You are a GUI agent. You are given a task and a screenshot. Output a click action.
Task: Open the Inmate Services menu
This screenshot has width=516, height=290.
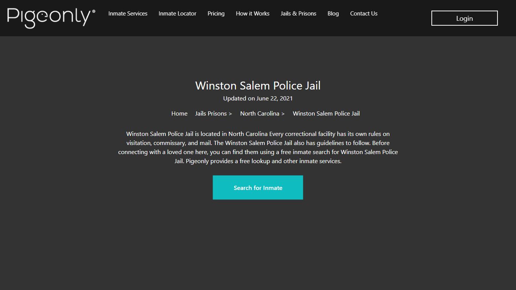[x=128, y=14]
